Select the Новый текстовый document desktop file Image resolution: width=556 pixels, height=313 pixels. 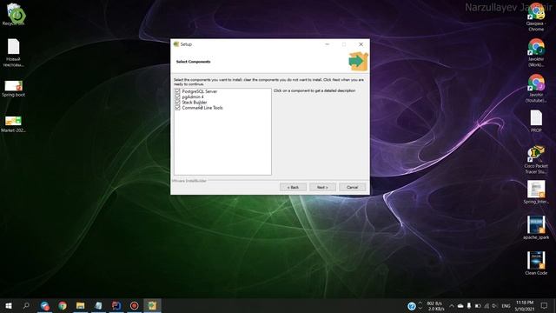pos(14,52)
